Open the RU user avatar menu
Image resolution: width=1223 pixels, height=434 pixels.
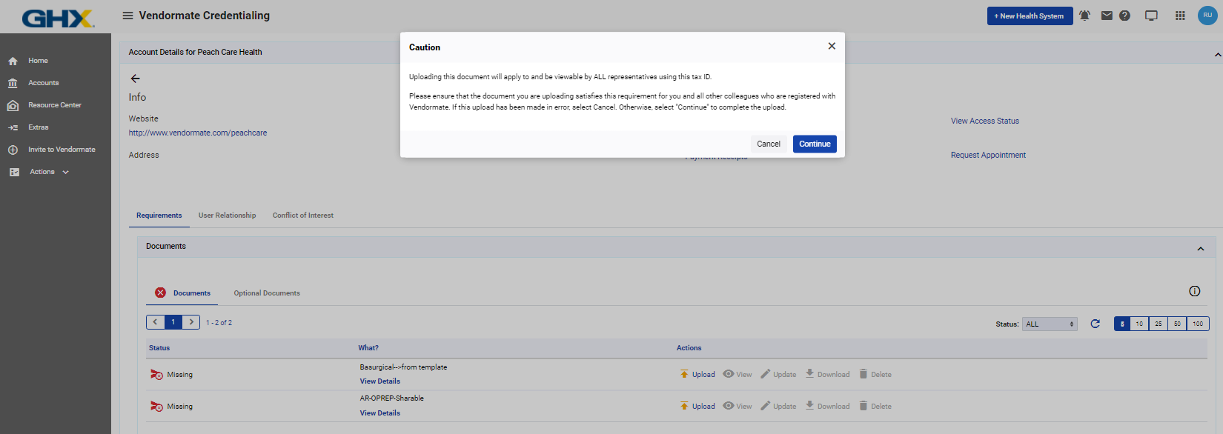point(1207,16)
